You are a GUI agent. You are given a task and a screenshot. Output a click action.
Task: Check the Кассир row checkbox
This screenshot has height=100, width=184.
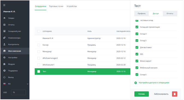(39, 45)
